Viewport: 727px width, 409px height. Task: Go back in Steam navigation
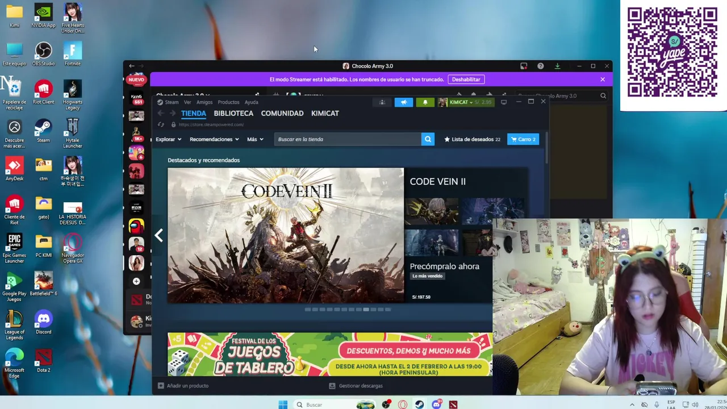tap(161, 114)
